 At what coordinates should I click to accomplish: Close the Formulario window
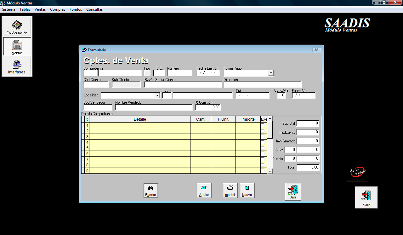click(x=316, y=50)
